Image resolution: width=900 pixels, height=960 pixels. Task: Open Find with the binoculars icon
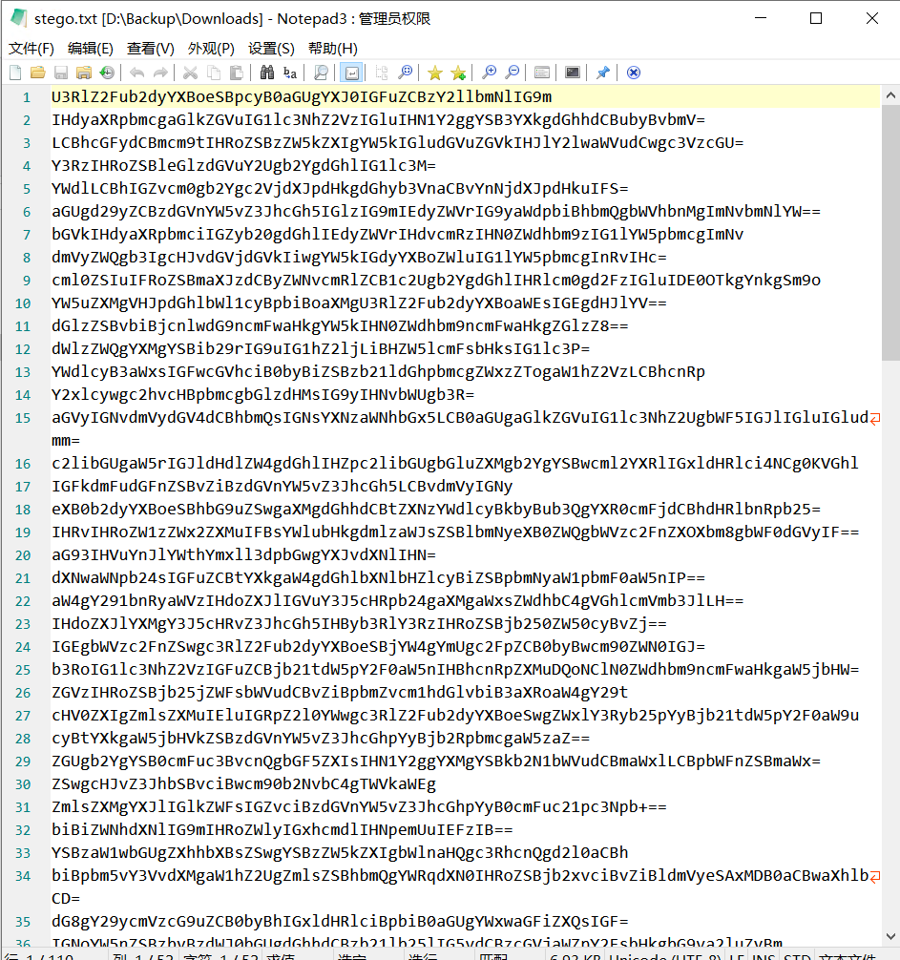coord(267,72)
